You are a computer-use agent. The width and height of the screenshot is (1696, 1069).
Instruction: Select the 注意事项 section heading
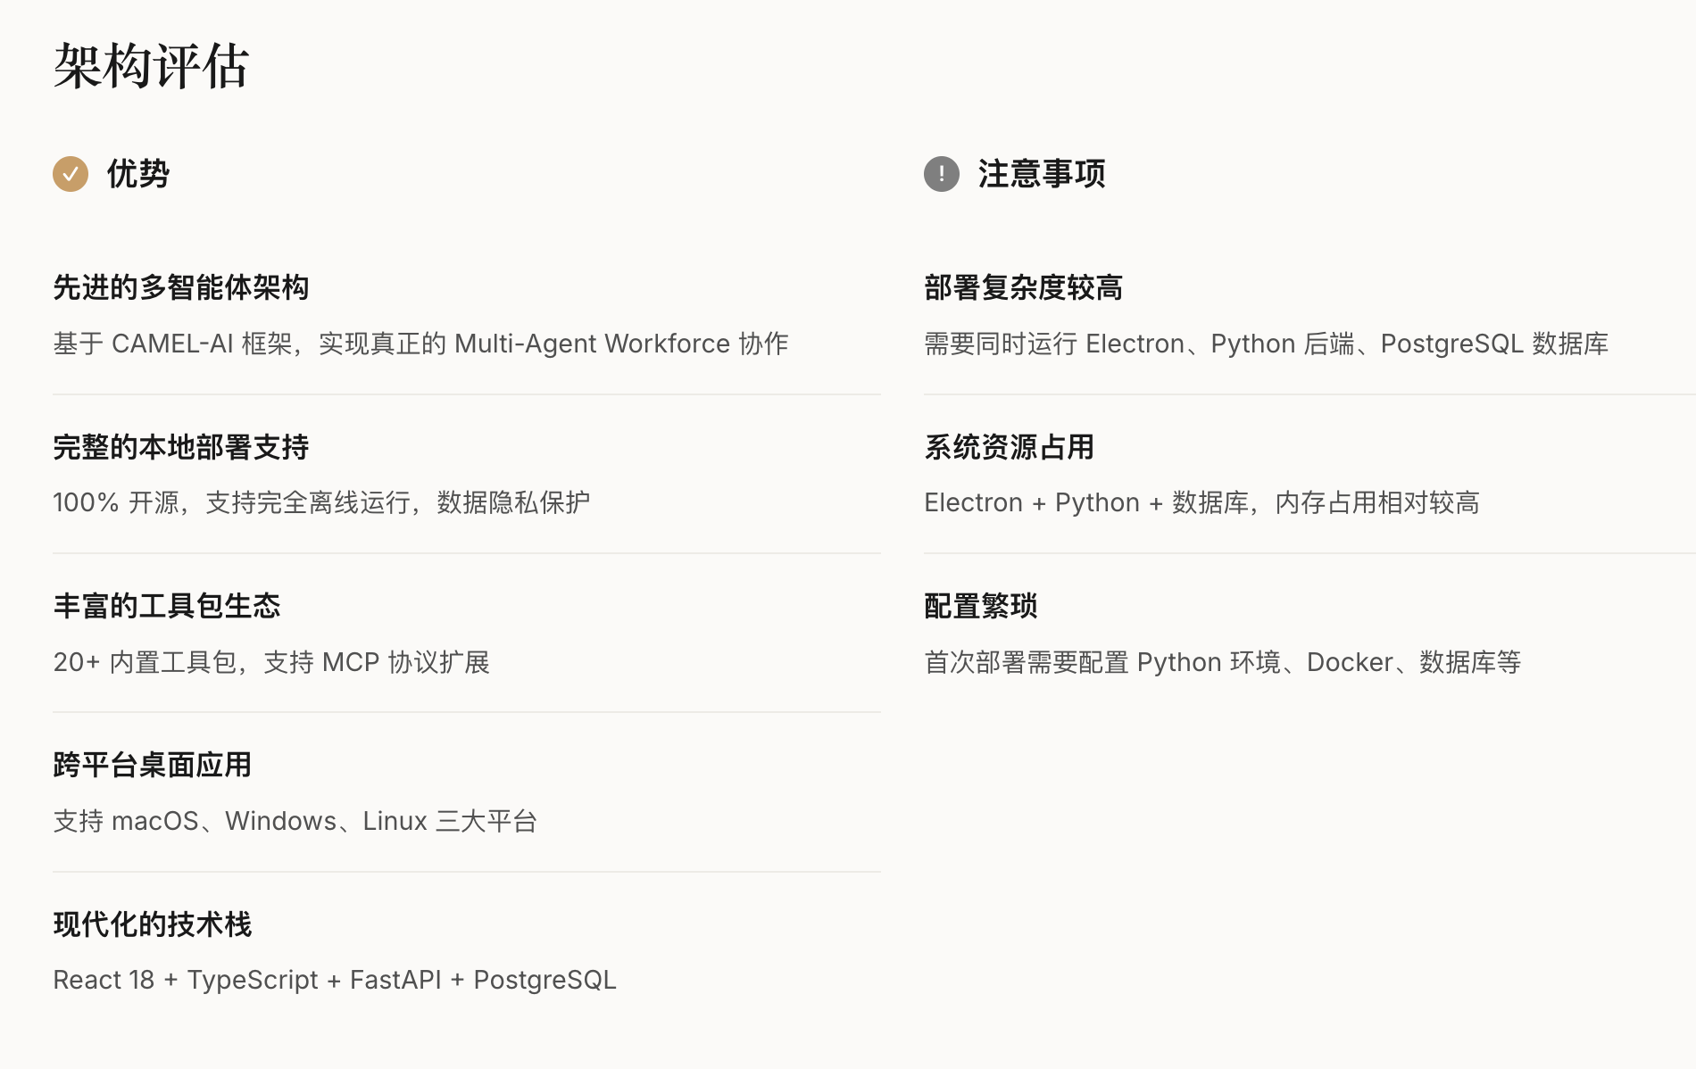pyautogui.click(x=1041, y=174)
